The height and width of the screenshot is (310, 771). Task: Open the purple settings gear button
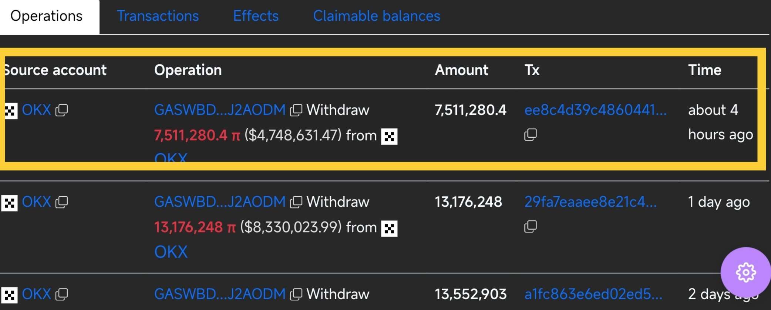tap(746, 272)
